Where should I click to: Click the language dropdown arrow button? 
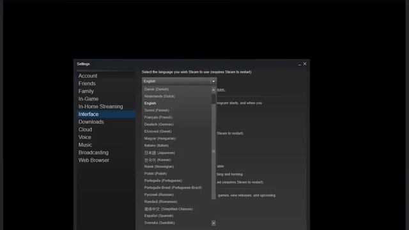[x=213, y=81]
